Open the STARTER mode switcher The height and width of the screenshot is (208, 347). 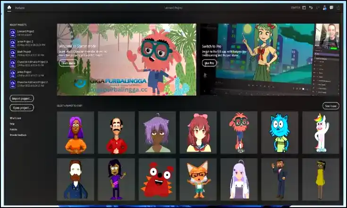(x=295, y=8)
